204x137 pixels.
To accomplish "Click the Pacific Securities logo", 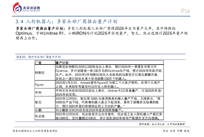I will [26, 8].
